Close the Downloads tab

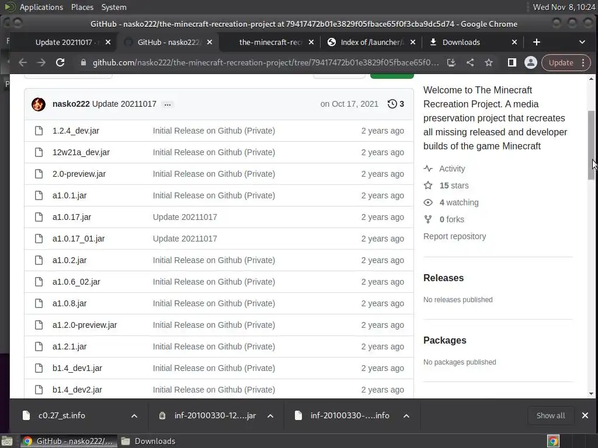point(514,42)
